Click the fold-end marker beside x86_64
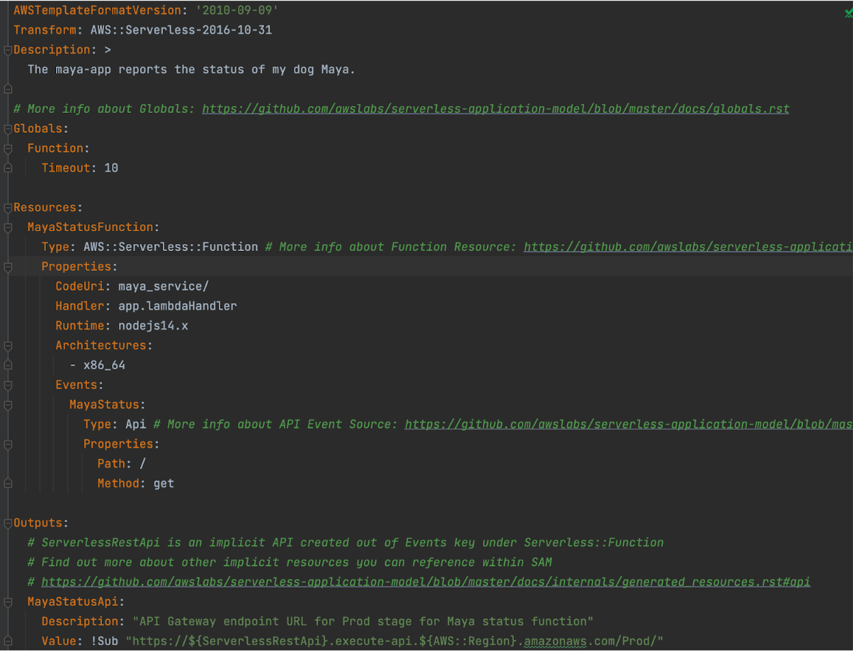Viewport: 853px width, 651px height. point(8,365)
